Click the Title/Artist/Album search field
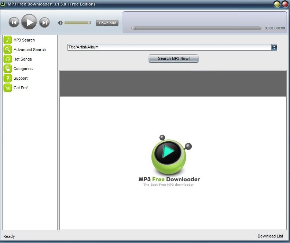Viewport: 290px width, 243px height. 169,47
